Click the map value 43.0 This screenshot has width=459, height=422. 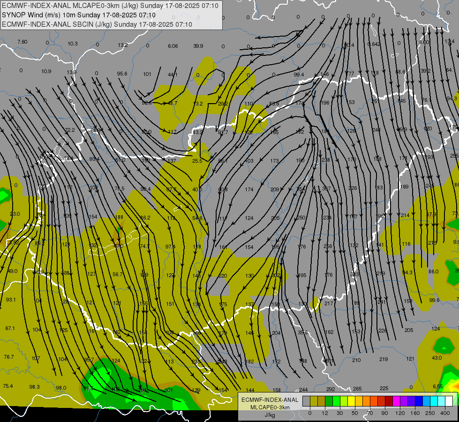coord(437,358)
